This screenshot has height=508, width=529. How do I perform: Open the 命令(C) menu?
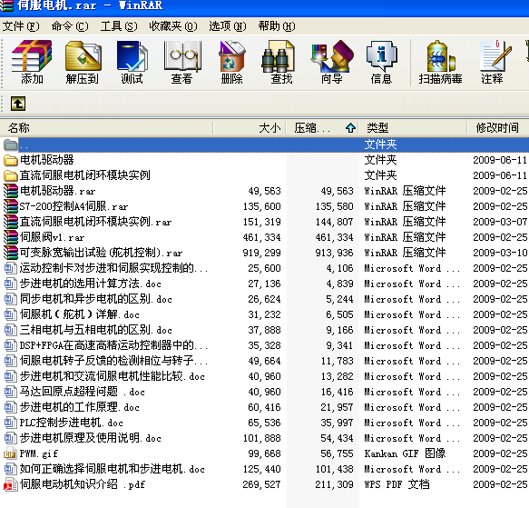tap(70, 26)
